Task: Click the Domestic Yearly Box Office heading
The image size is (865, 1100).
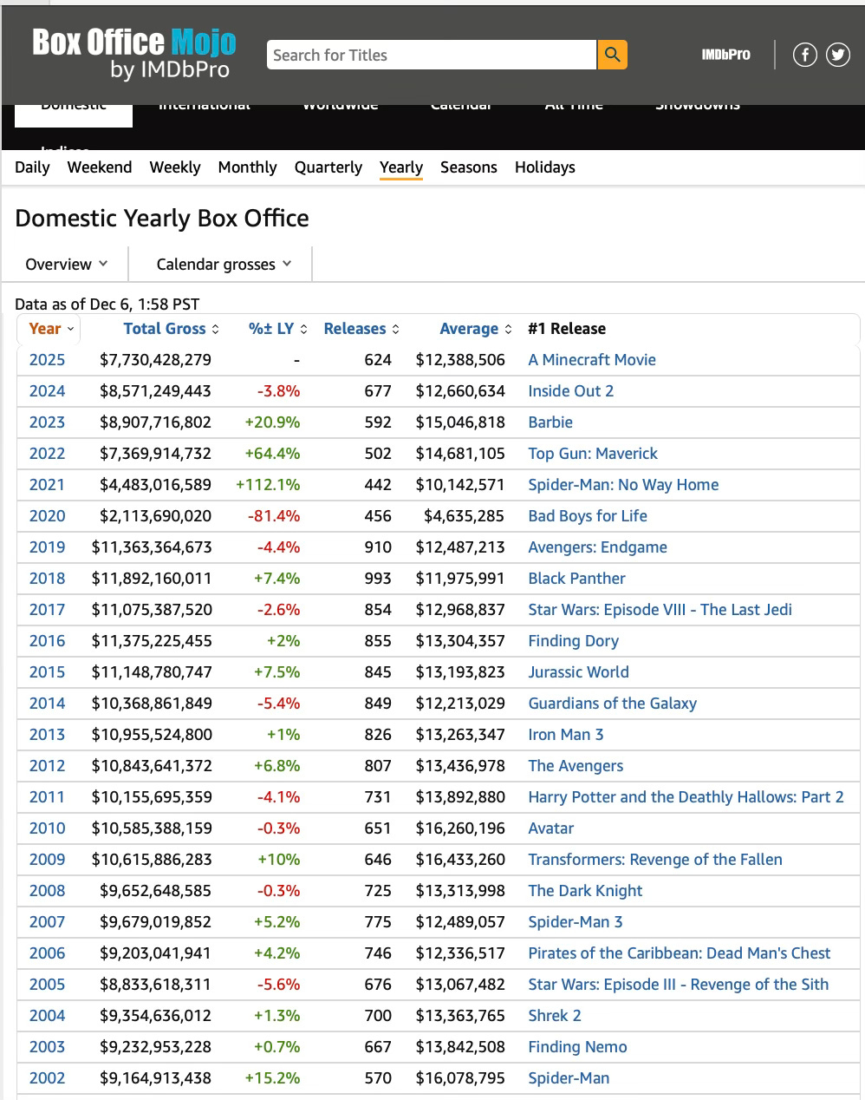Action: [x=162, y=219]
